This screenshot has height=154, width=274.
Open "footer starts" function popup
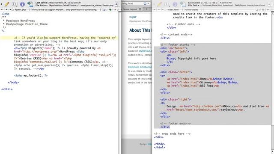(193, 10)
